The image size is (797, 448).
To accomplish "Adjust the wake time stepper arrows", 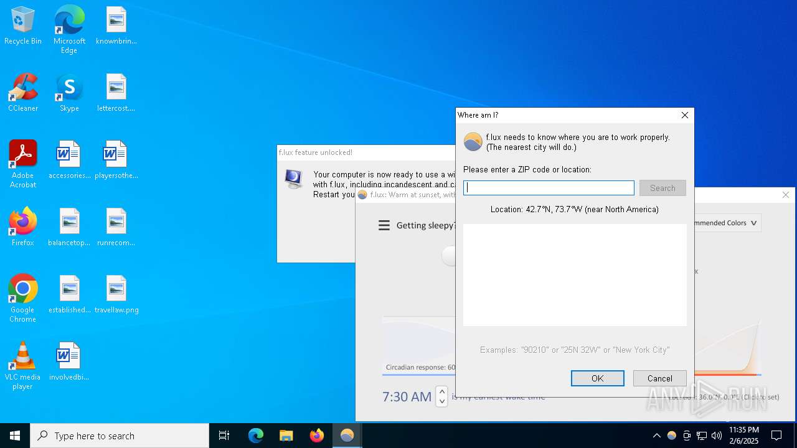I will coord(441,396).
